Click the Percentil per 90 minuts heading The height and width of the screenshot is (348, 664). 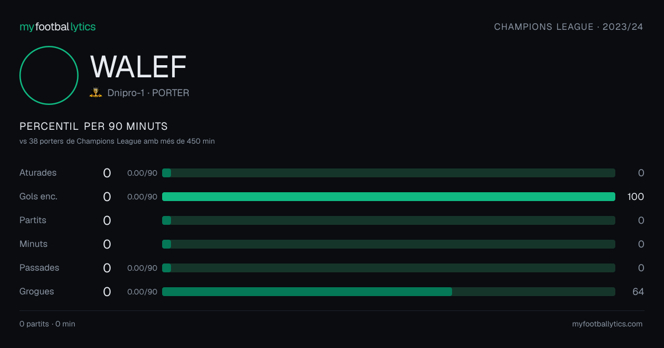tap(94, 126)
